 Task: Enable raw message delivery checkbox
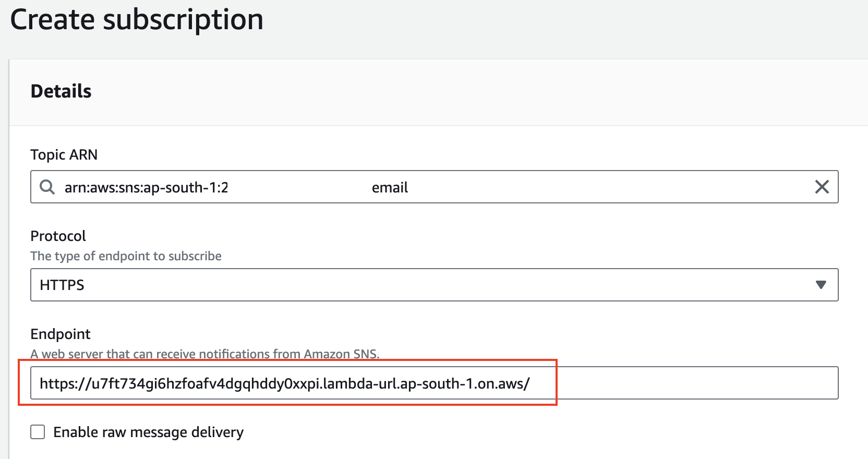tap(38, 432)
